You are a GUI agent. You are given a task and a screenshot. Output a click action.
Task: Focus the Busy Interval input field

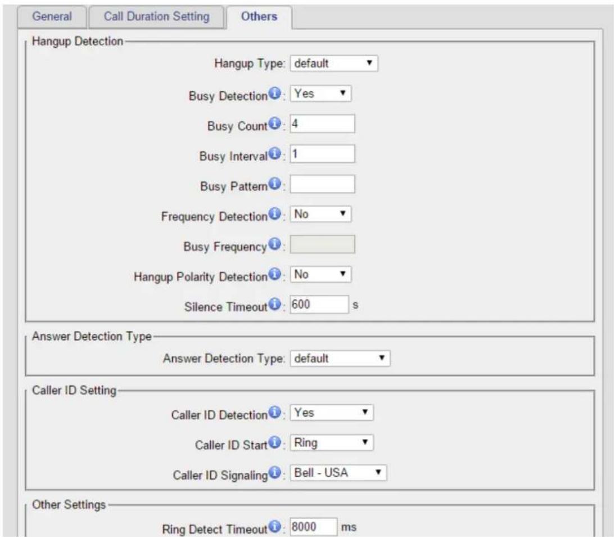pos(322,154)
